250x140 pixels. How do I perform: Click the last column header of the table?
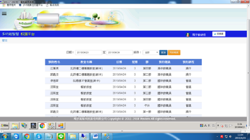coord(188,62)
